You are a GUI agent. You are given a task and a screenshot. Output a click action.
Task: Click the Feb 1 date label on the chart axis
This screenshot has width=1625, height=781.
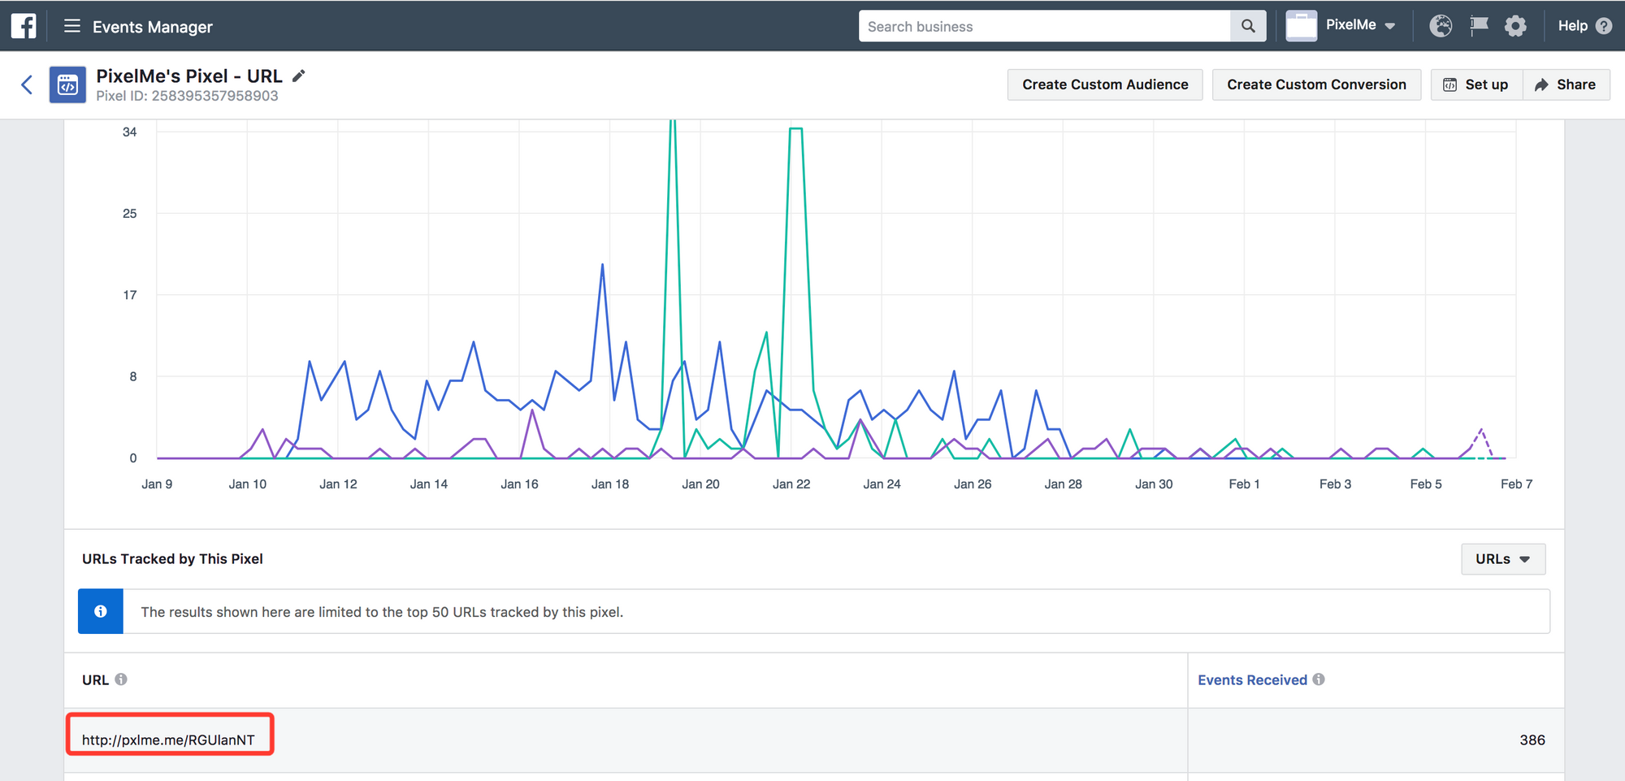point(1244,484)
